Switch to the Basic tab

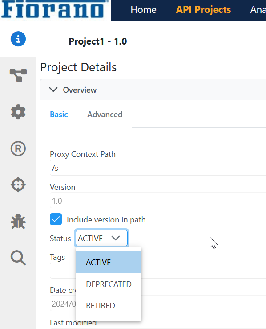(x=59, y=115)
